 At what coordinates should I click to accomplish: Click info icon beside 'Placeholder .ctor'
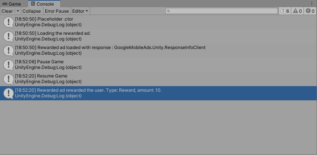tap(9, 22)
